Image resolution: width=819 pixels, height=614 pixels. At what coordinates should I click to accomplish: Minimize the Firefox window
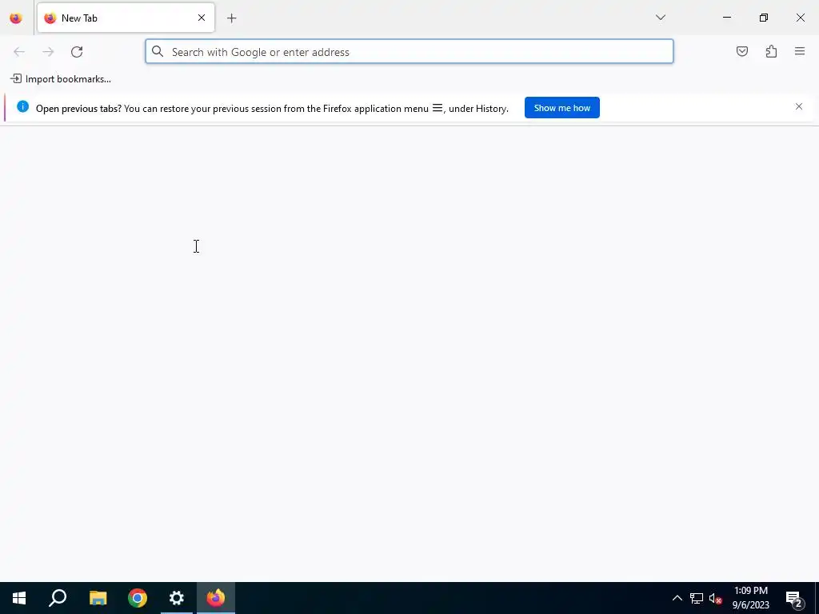pyautogui.click(x=726, y=18)
